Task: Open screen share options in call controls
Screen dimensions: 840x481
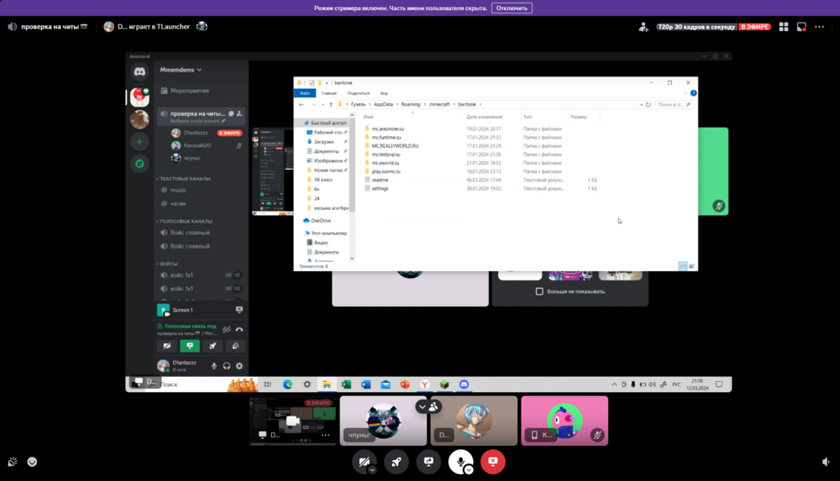Action: [428, 462]
